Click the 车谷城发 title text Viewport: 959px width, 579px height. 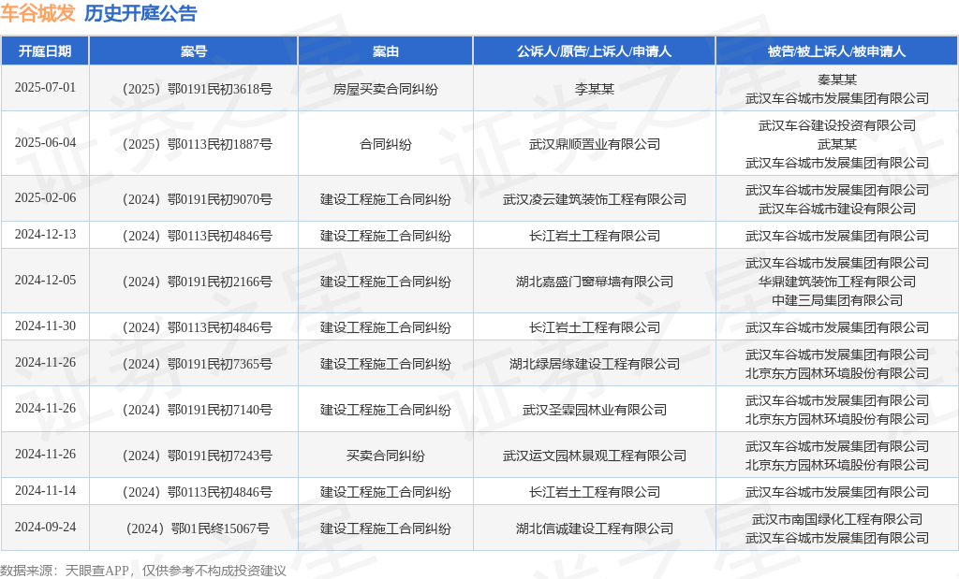click(37, 13)
